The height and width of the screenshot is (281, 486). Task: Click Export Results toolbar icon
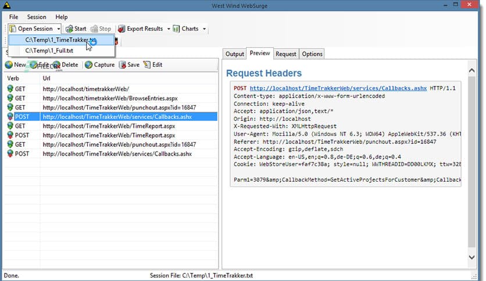[x=122, y=29]
